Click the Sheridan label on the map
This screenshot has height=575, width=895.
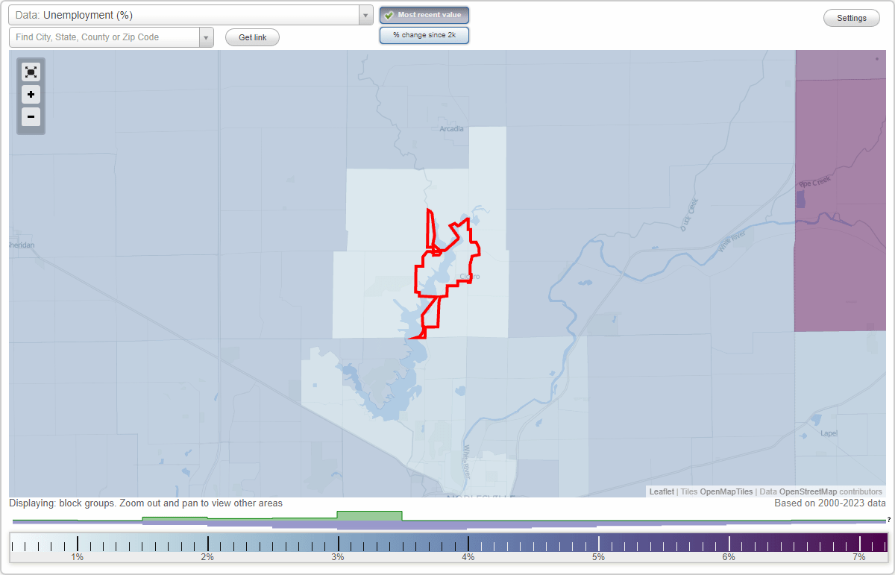tap(22, 244)
